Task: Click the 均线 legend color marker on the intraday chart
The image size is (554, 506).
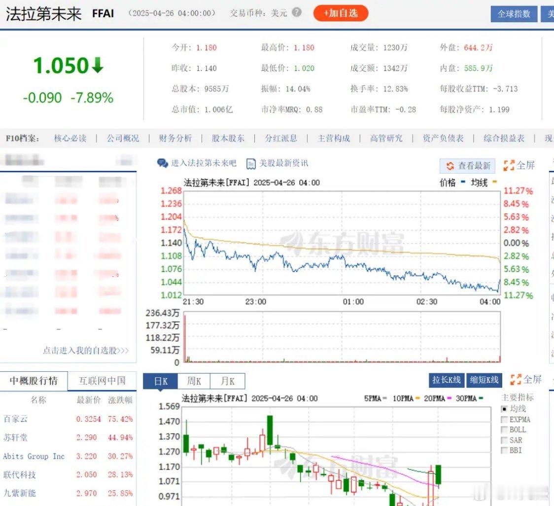Action: point(495,182)
